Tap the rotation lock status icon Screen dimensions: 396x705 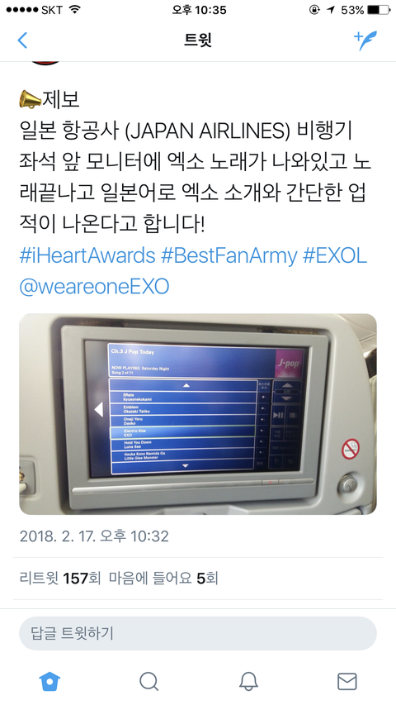coord(314,10)
